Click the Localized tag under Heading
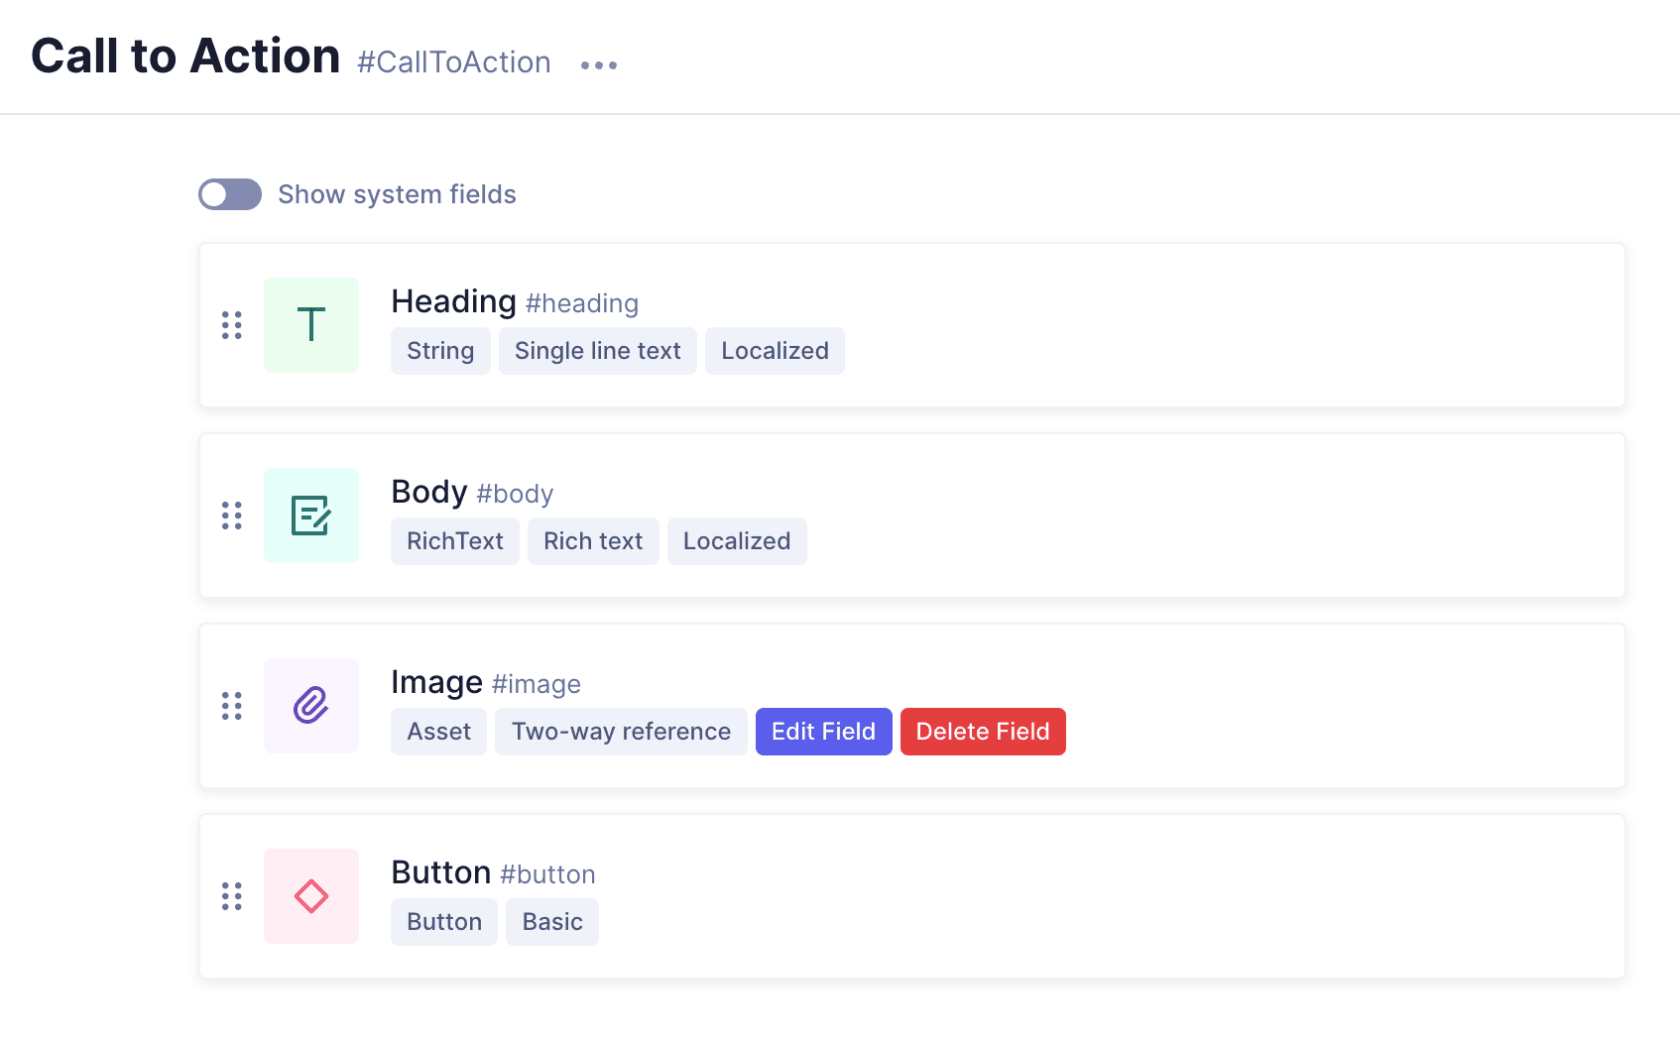Image resolution: width=1680 pixels, height=1037 pixels. click(775, 351)
